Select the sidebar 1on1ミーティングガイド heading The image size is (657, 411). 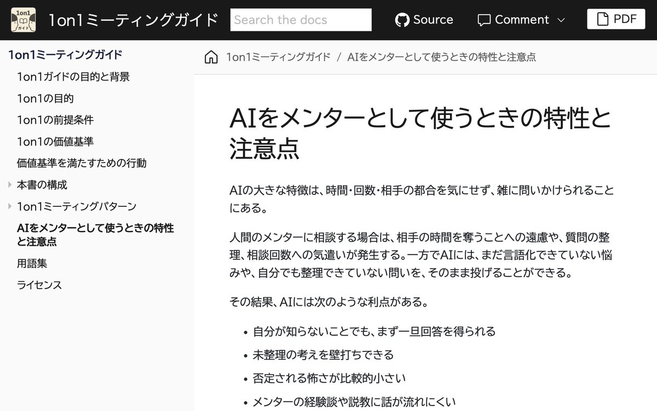pos(65,55)
